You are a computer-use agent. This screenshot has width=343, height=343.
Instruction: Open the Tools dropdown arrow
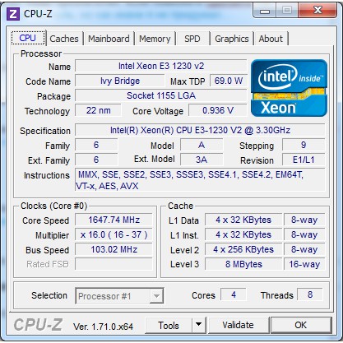[x=199, y=325]
